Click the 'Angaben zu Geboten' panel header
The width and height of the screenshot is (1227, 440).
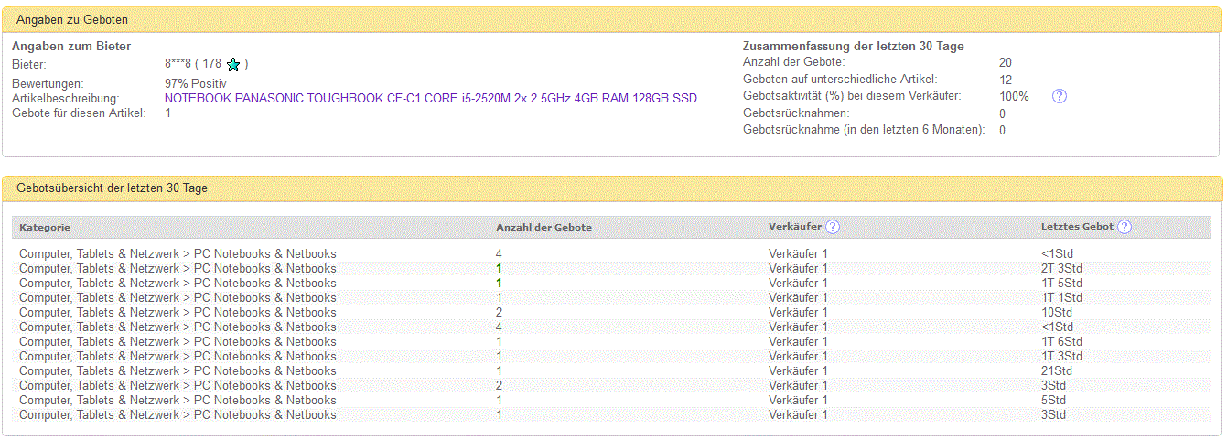[x=72, y=19]
